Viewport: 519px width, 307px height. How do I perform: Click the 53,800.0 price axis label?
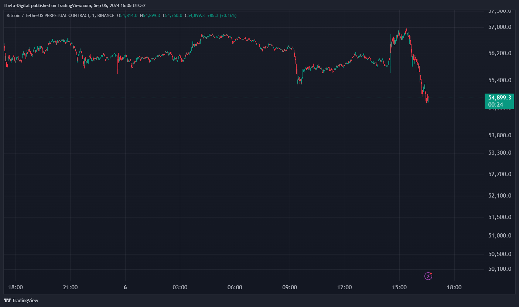pyautogui.click(x=500, y=135)
